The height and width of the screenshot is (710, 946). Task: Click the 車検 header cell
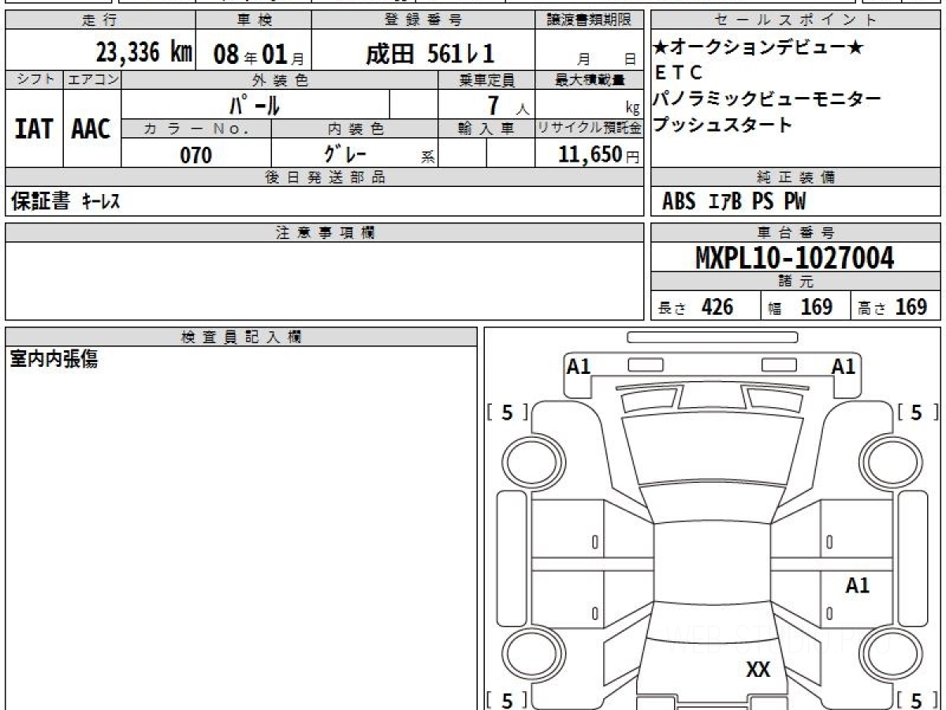(253, 21)
